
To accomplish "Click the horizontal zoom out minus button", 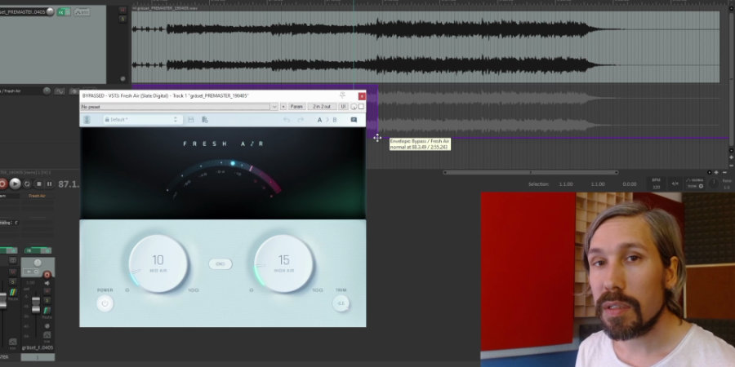I will pyautogui.click(x=724, y=173).
